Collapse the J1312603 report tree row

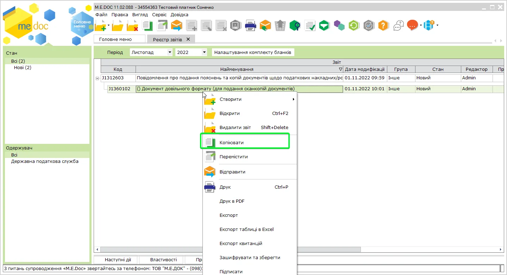98,78
